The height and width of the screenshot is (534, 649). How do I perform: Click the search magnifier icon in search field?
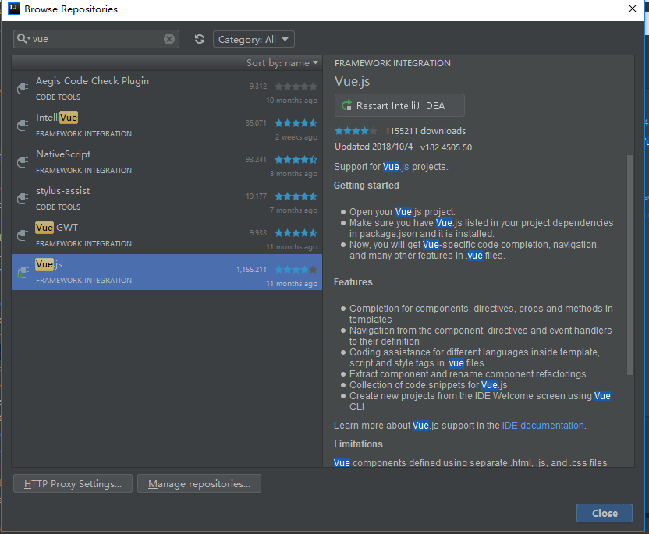coord(23,39)
